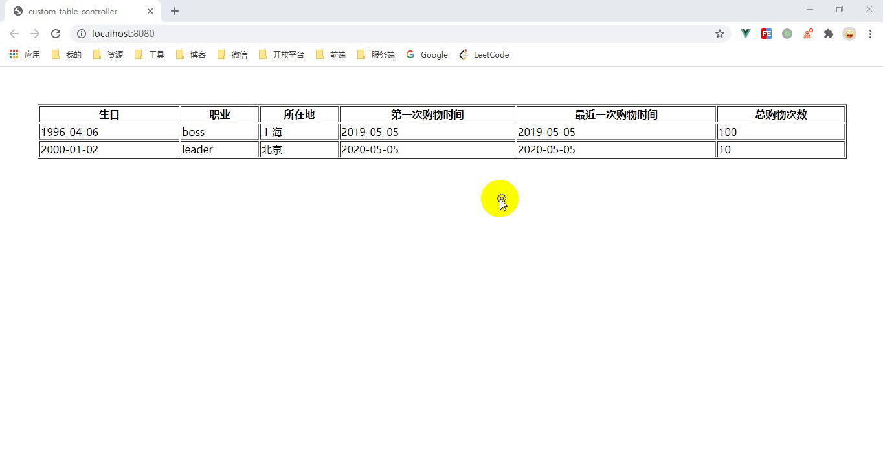
Task: Bookmark this page with star icon
Action: tap(720, 34)
